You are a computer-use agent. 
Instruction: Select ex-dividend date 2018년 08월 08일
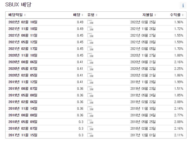[x=23, y=115]
